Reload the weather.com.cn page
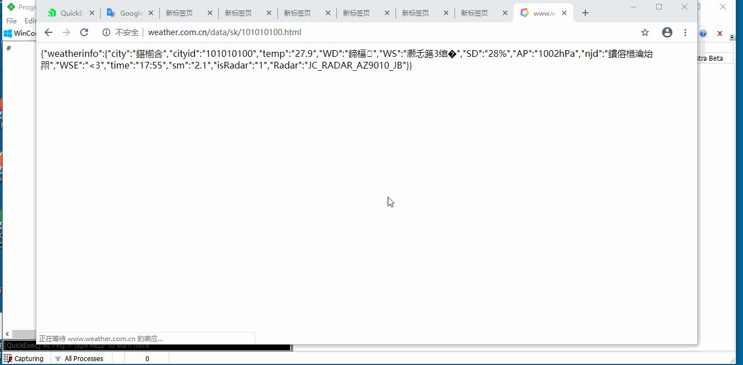Image resolution: width=743 pixels, height=365 pixels. pyautogui.click(x=84, y=32)
